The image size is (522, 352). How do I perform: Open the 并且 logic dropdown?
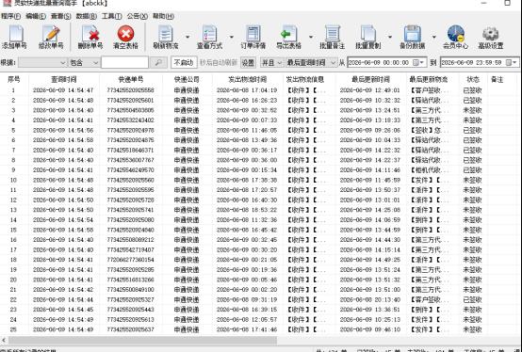click(x=271, y=62)
